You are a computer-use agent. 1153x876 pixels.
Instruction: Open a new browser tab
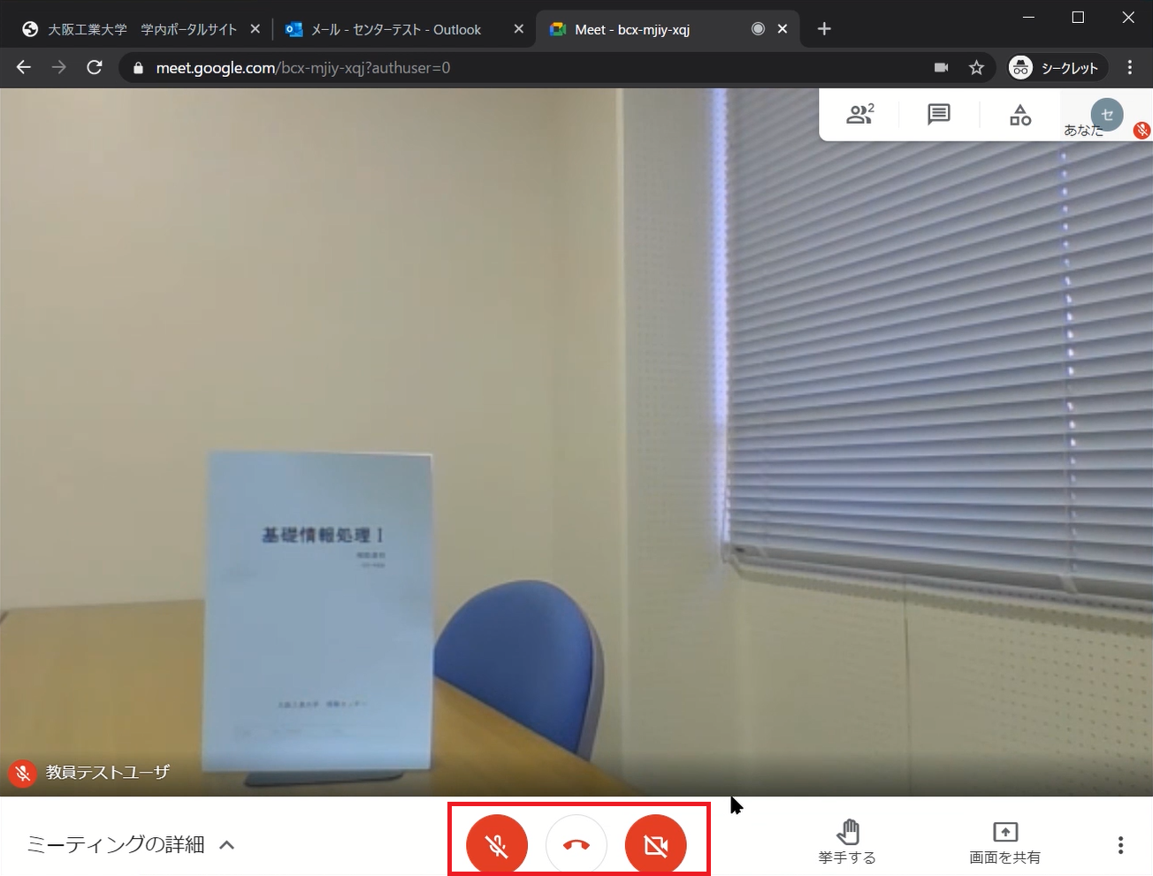[x=824, y=29]
